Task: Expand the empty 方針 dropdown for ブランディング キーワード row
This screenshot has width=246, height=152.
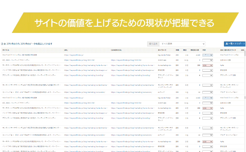Action: [207, 75]
